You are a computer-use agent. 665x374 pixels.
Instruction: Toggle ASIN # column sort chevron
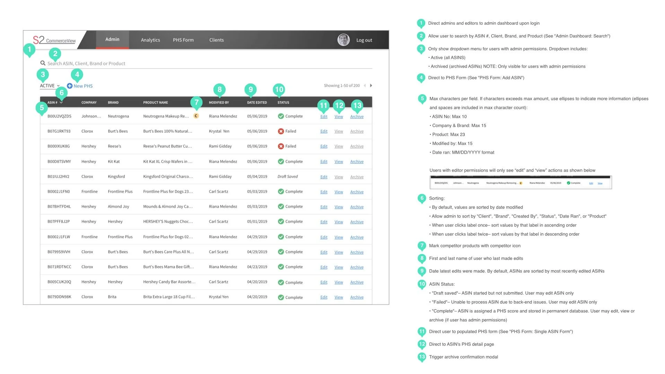pos(61,103)
